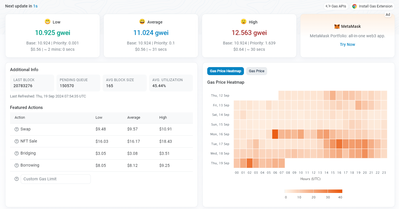Click the MetaMask fox logo icon

(x=337, y=26)
